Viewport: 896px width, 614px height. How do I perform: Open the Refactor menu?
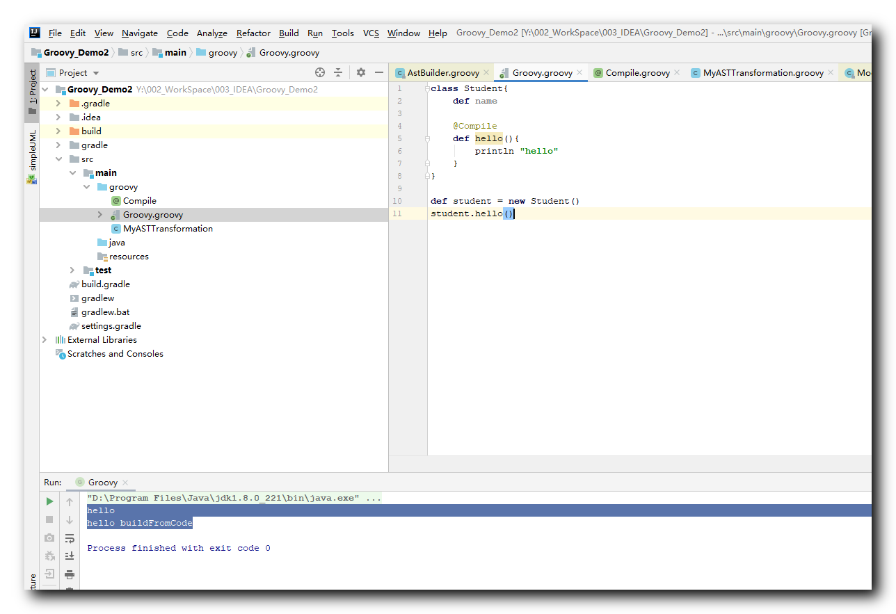(x=253, y=33)
